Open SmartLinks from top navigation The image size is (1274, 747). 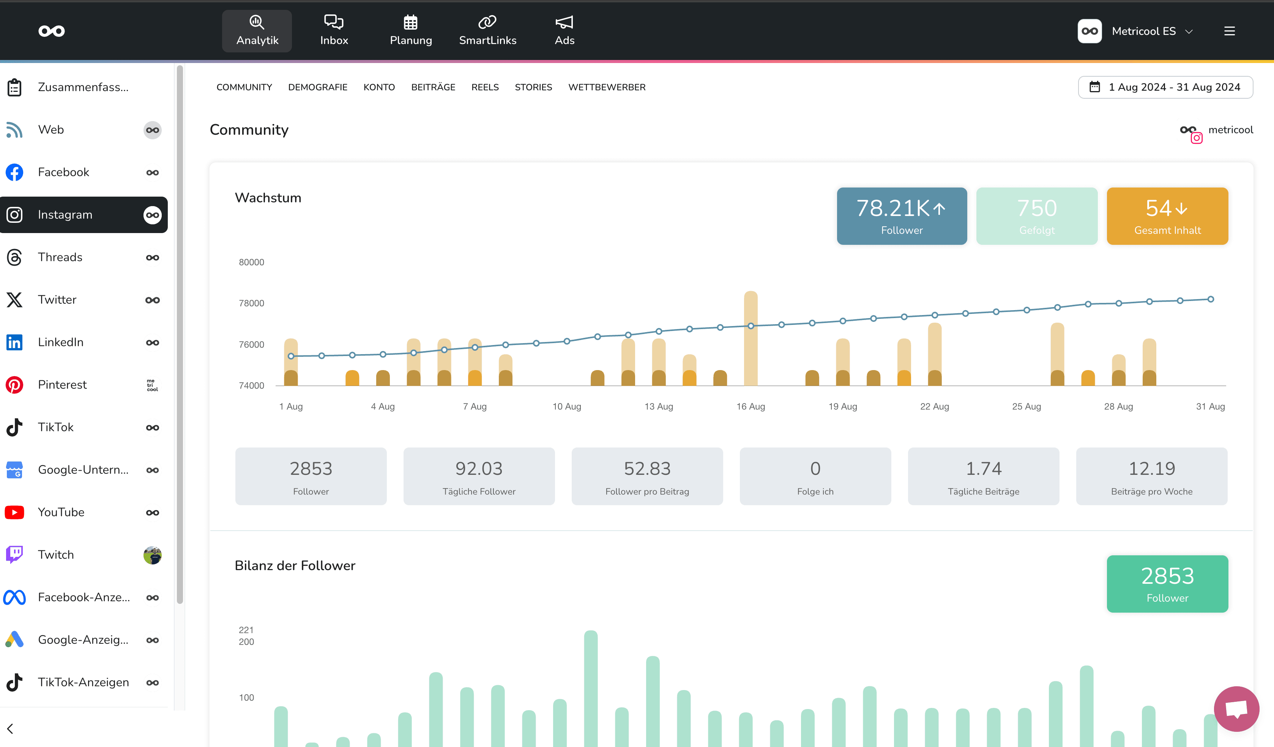(x=487, y=30)
